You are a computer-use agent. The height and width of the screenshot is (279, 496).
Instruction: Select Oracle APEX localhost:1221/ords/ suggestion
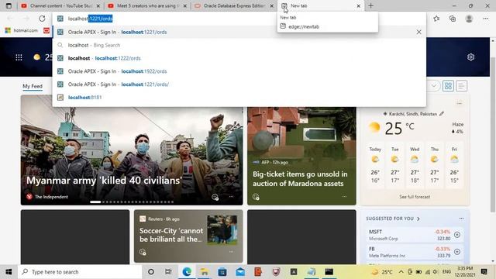click(x=239, y=84)
